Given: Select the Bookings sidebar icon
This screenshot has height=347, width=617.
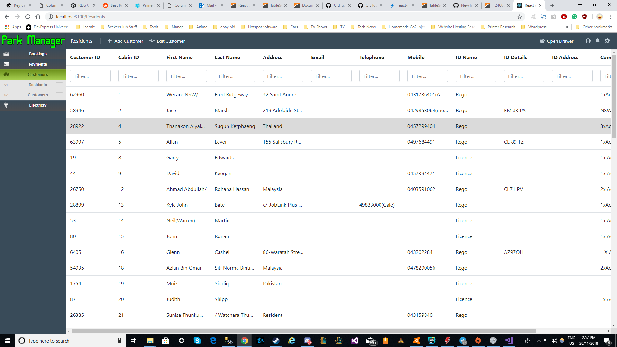Looking at the screenshot, I should pos(6,54).
